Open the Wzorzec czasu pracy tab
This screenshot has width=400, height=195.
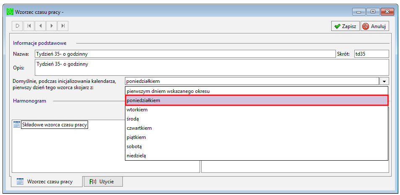coord(47,182)
